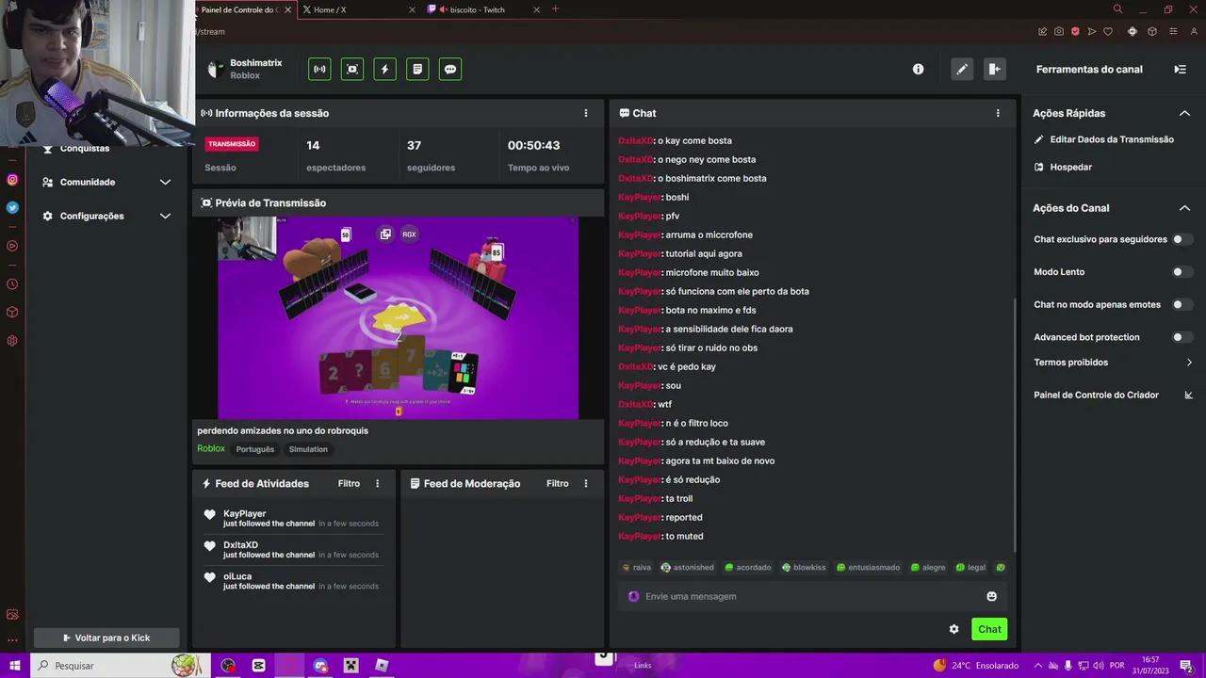Screen dimensions: 1206x678
Task: Open the chat bubble panel icon
Action: tap(449, 68)
